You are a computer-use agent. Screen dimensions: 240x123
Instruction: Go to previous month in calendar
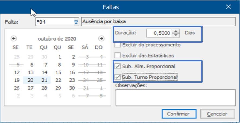tap(14, 39)
